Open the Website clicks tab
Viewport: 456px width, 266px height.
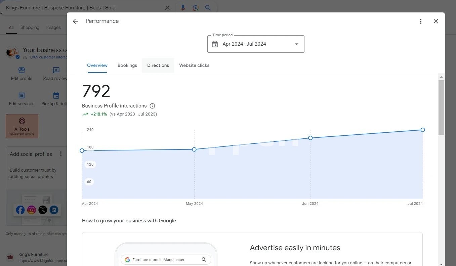194,65
